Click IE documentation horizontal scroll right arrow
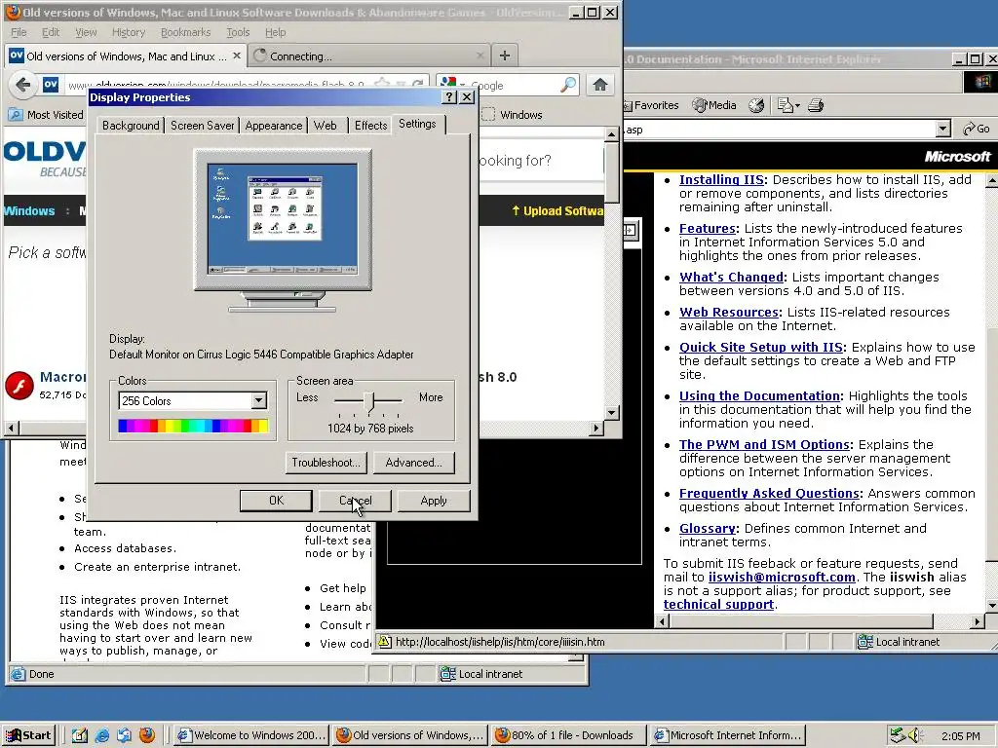Screen dimensions: 998x748 [978, 620]
